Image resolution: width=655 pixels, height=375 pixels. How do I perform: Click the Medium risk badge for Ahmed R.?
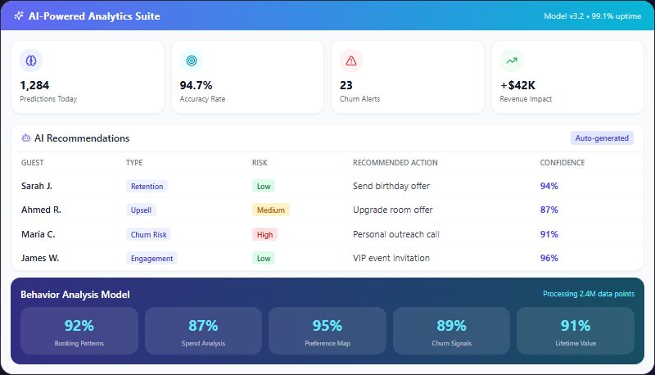click(271, 210)
